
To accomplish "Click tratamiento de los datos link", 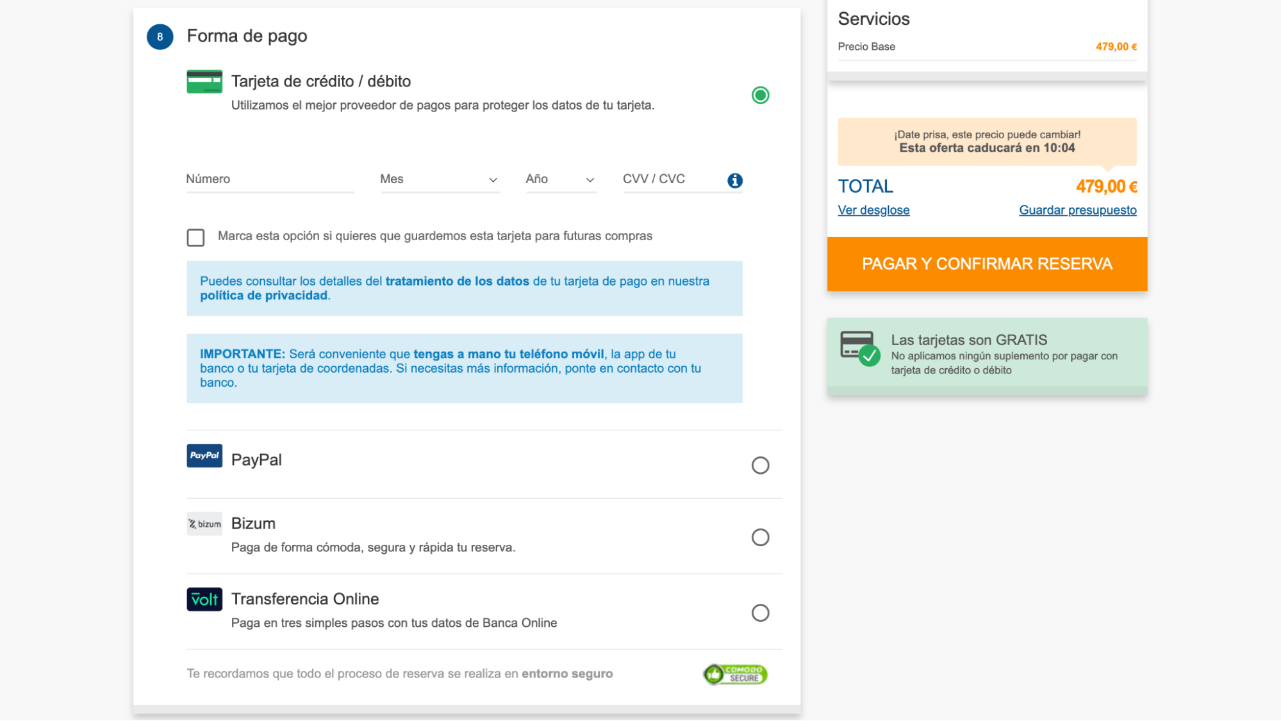I will click(x=457, y=281).
